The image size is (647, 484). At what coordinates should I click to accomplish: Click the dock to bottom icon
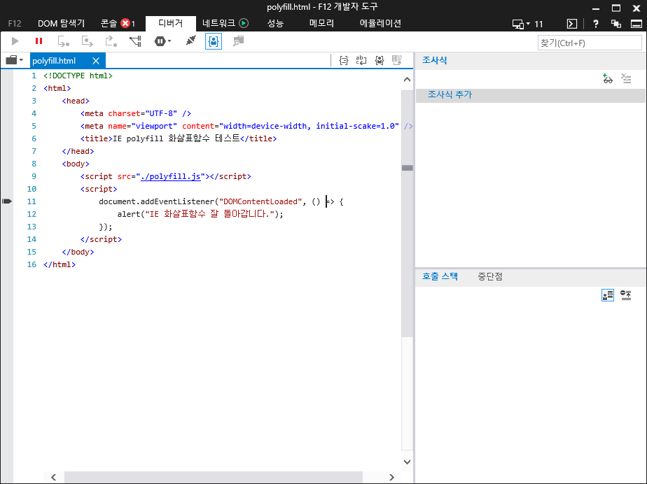click(x=636, y=24)
